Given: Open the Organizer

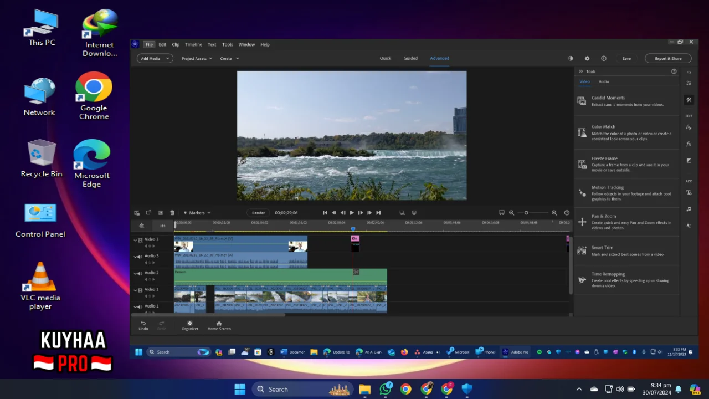Looking at the screenshot, I should point(189,325).
